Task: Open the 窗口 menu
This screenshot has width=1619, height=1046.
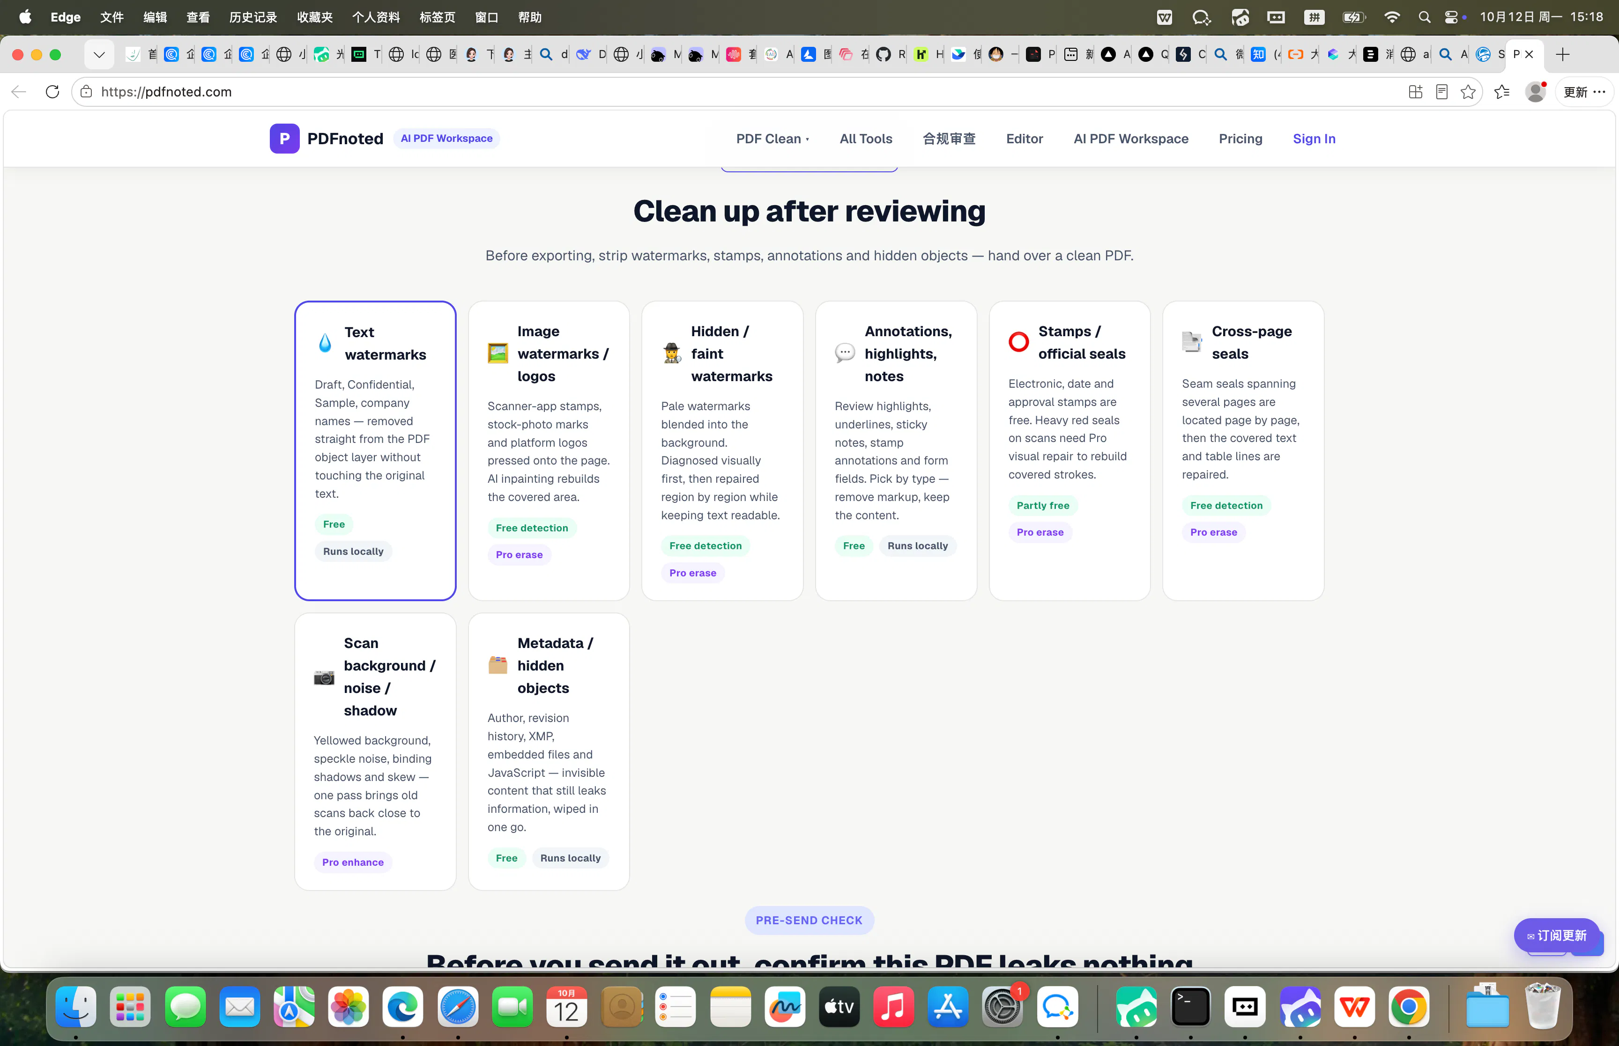Action: 486,17
